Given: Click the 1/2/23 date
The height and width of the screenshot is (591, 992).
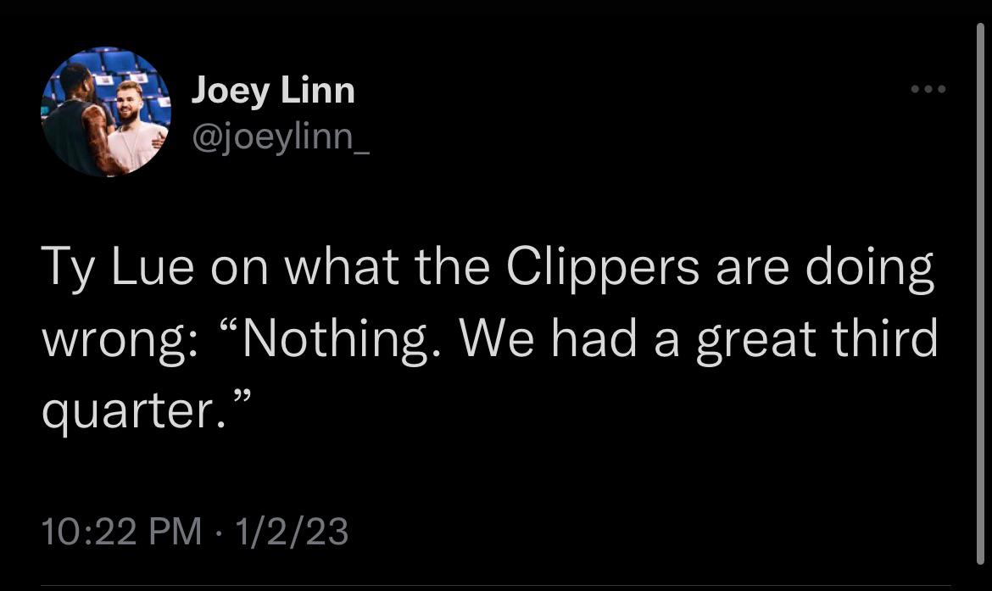Looking at the screenshot, I should coord(292,532).
